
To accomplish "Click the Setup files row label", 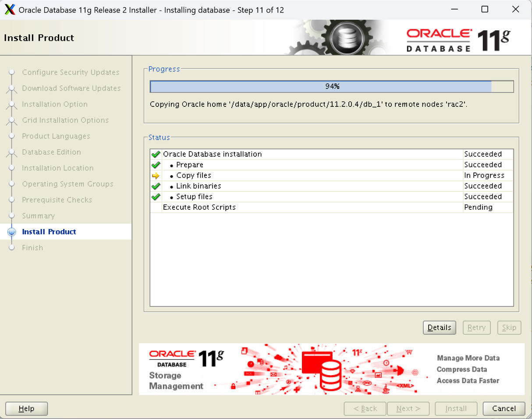I will pyautogui.click(x=194, y=197).
